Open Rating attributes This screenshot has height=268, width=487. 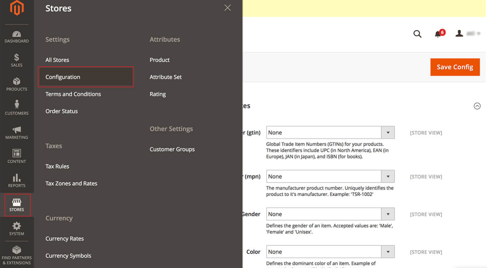pos(158,94)
